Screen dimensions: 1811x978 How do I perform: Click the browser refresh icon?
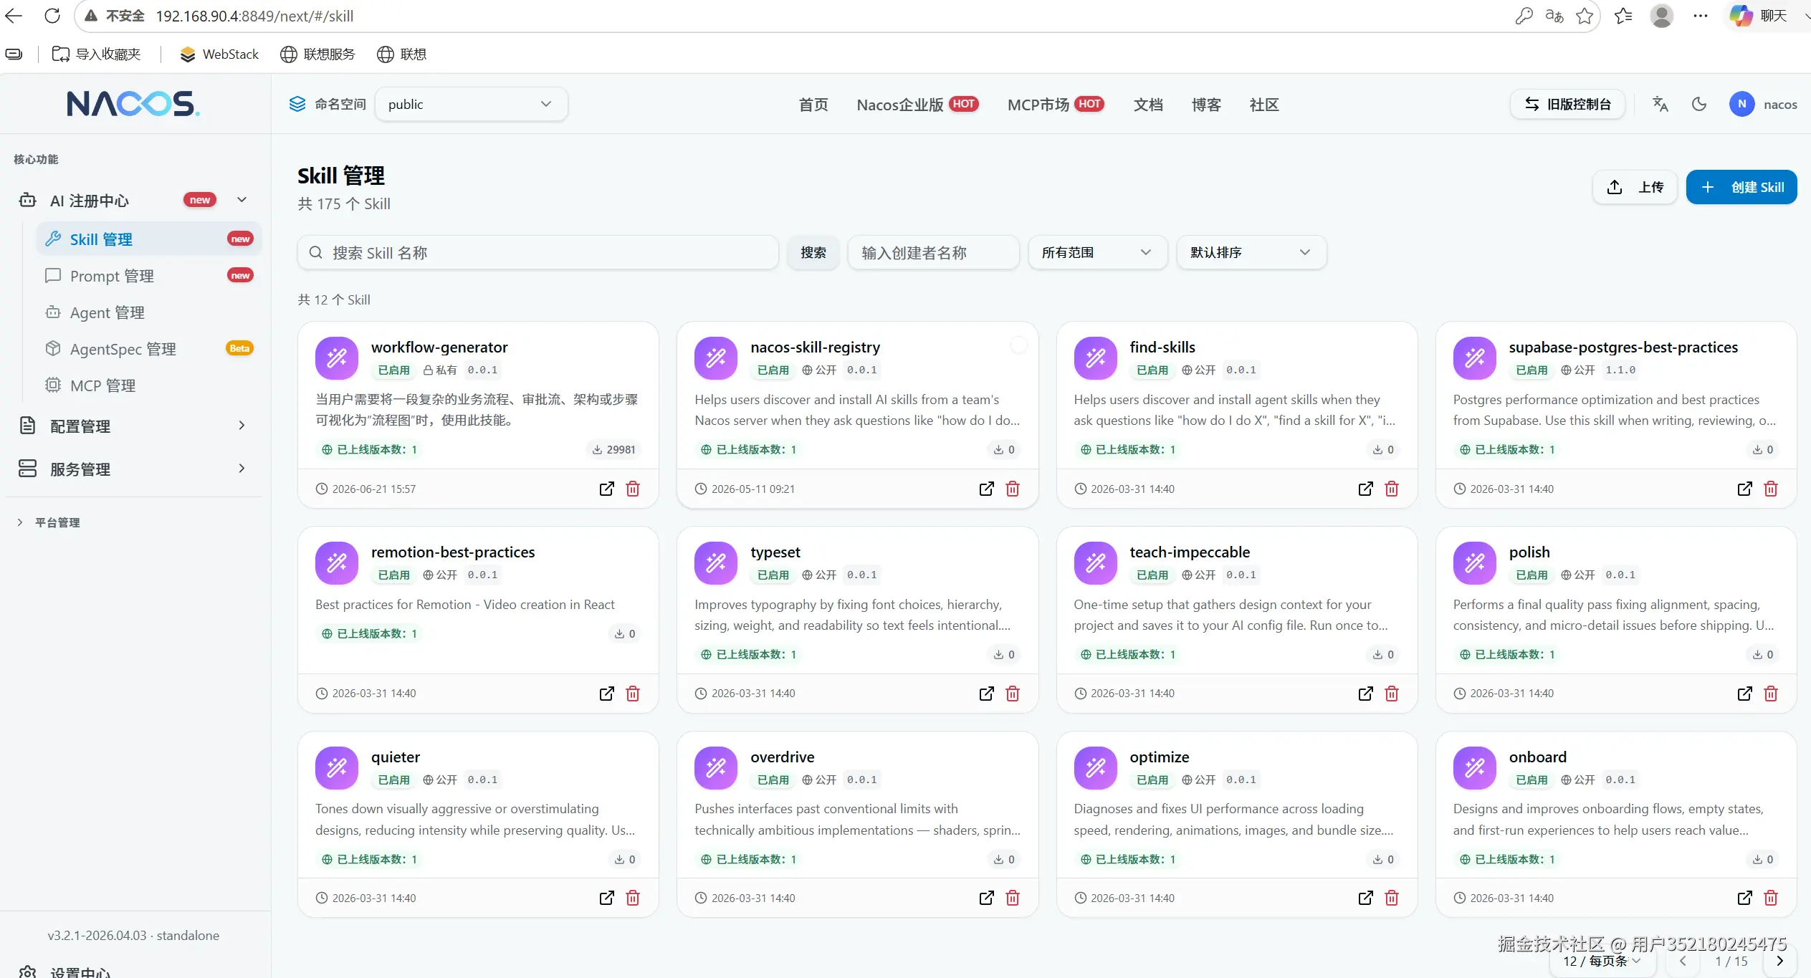click(x=52, y=16)
